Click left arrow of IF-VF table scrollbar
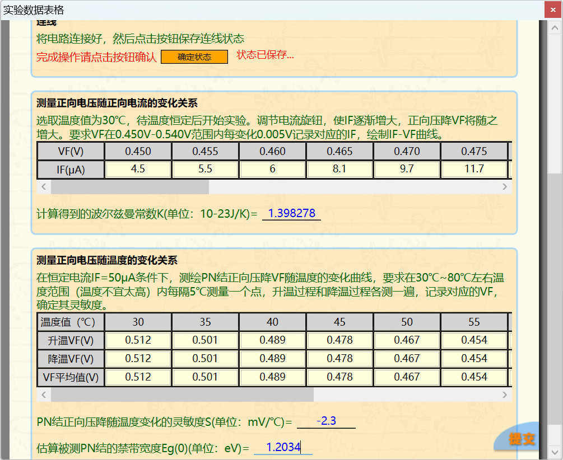The height and width of the screenshot is (460, 563). 44,187
